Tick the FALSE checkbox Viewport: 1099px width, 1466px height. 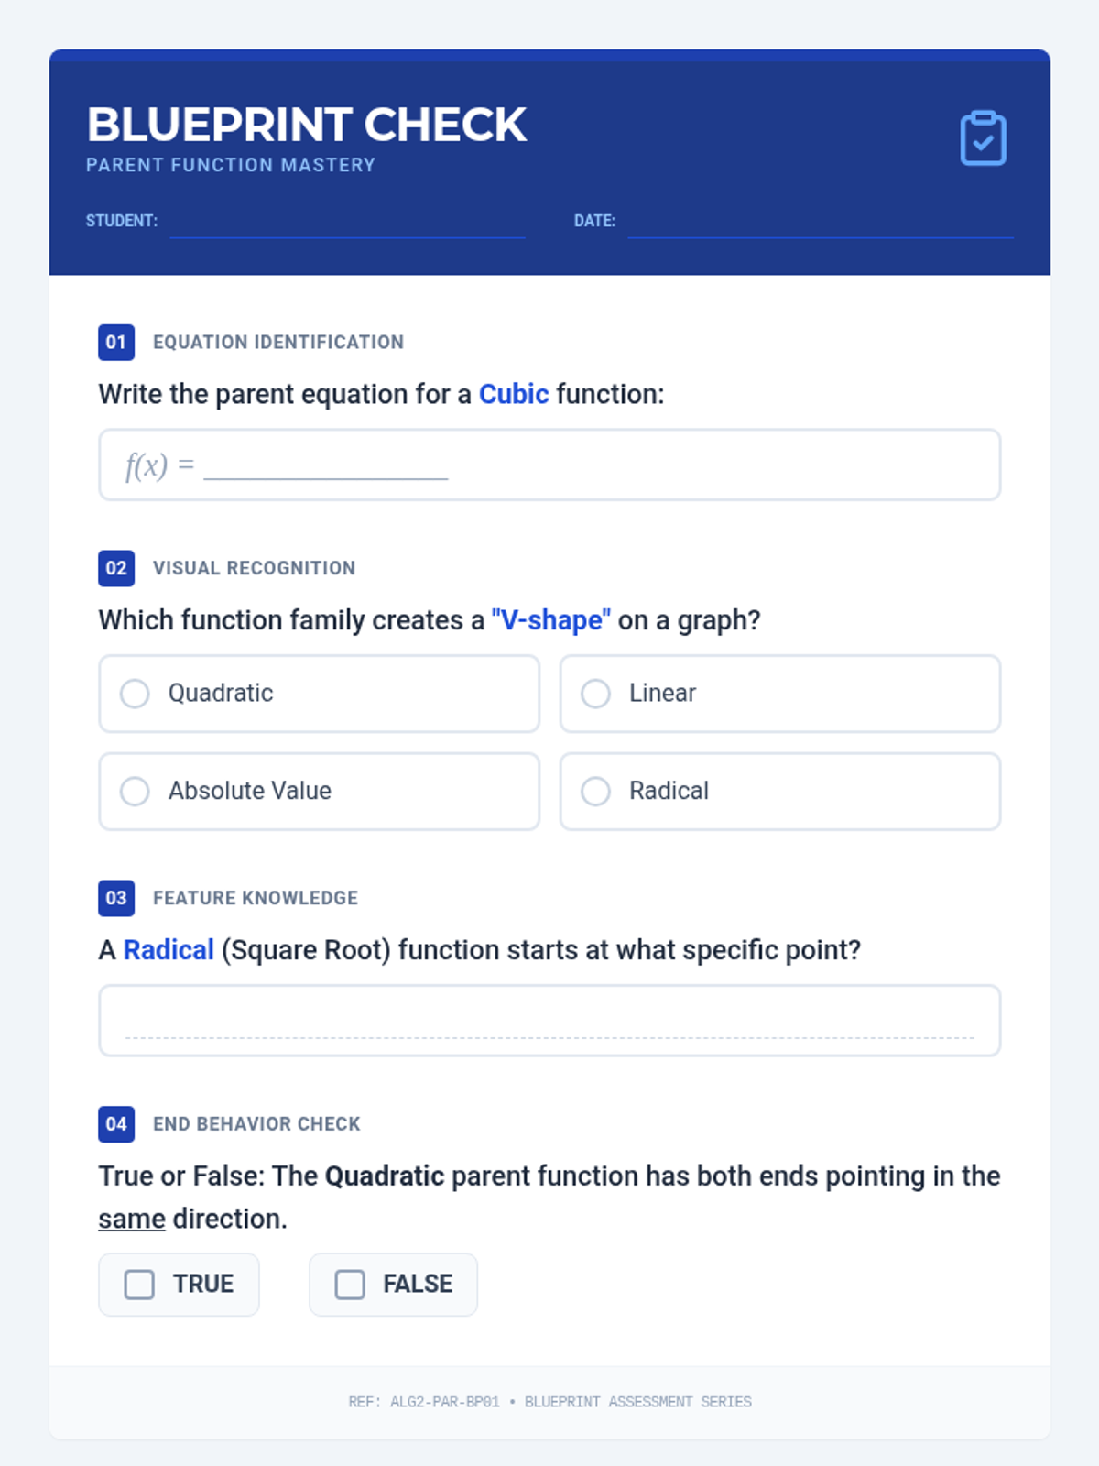pos(350,1285)
